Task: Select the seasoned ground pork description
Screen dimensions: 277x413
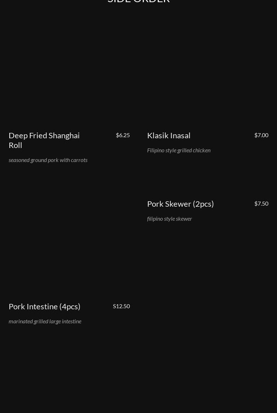Action: click(48, 160)
